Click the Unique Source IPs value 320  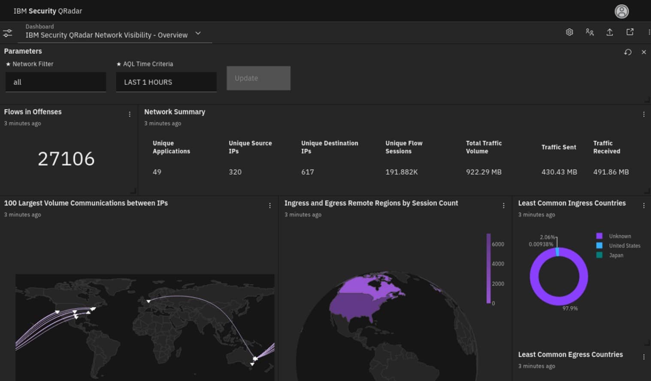[x=235, y=172]
